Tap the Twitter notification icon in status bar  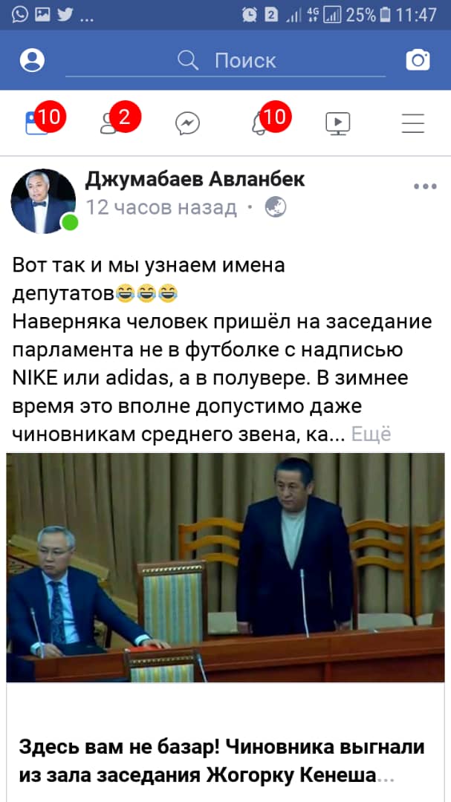coord(65,14)
